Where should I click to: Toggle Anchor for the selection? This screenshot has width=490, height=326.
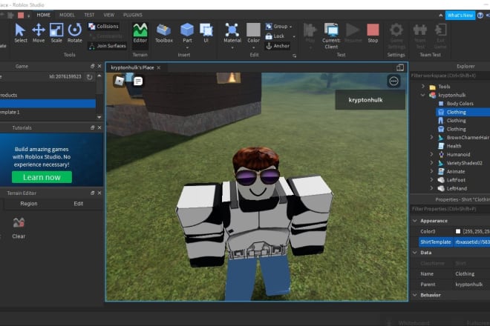(x=278, y=46)
